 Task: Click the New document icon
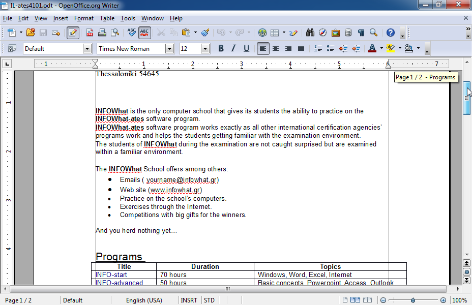click(11, 33)
